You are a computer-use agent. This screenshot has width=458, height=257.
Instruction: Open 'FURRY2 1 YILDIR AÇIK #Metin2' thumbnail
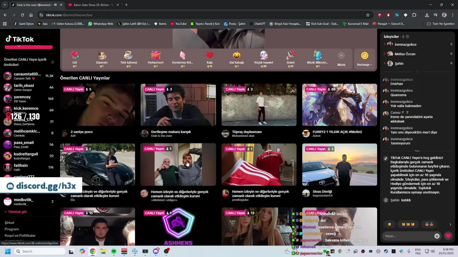click(x=340, y=105)
